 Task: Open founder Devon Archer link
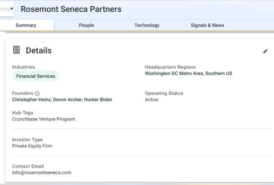point(67,99)
